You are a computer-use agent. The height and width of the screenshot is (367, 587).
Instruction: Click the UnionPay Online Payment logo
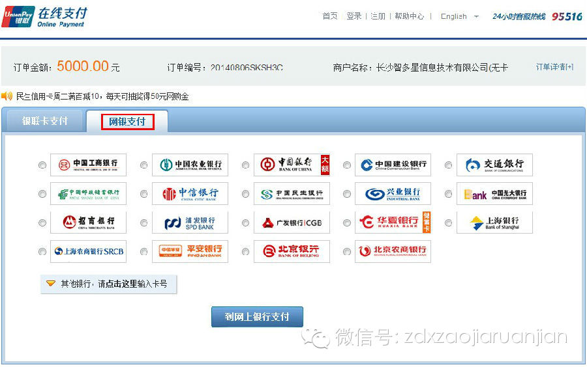tap(44, 17)
